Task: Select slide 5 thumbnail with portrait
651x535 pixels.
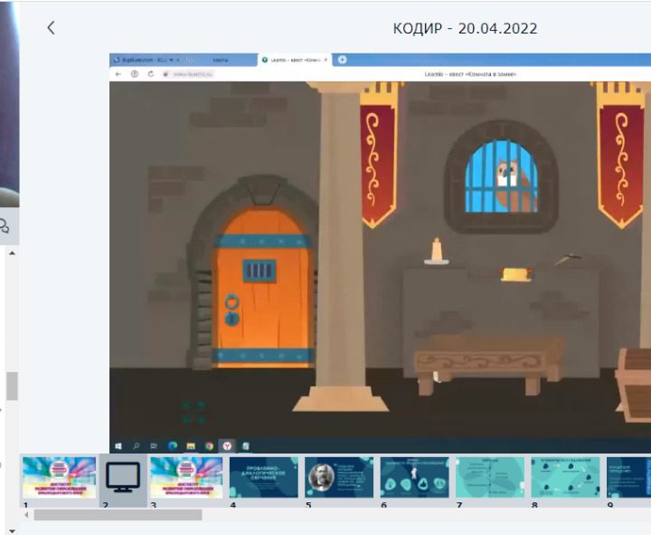Action: click(x=339, y=477)
